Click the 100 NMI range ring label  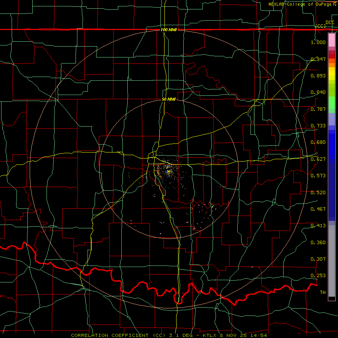click(x=169, y=30)
